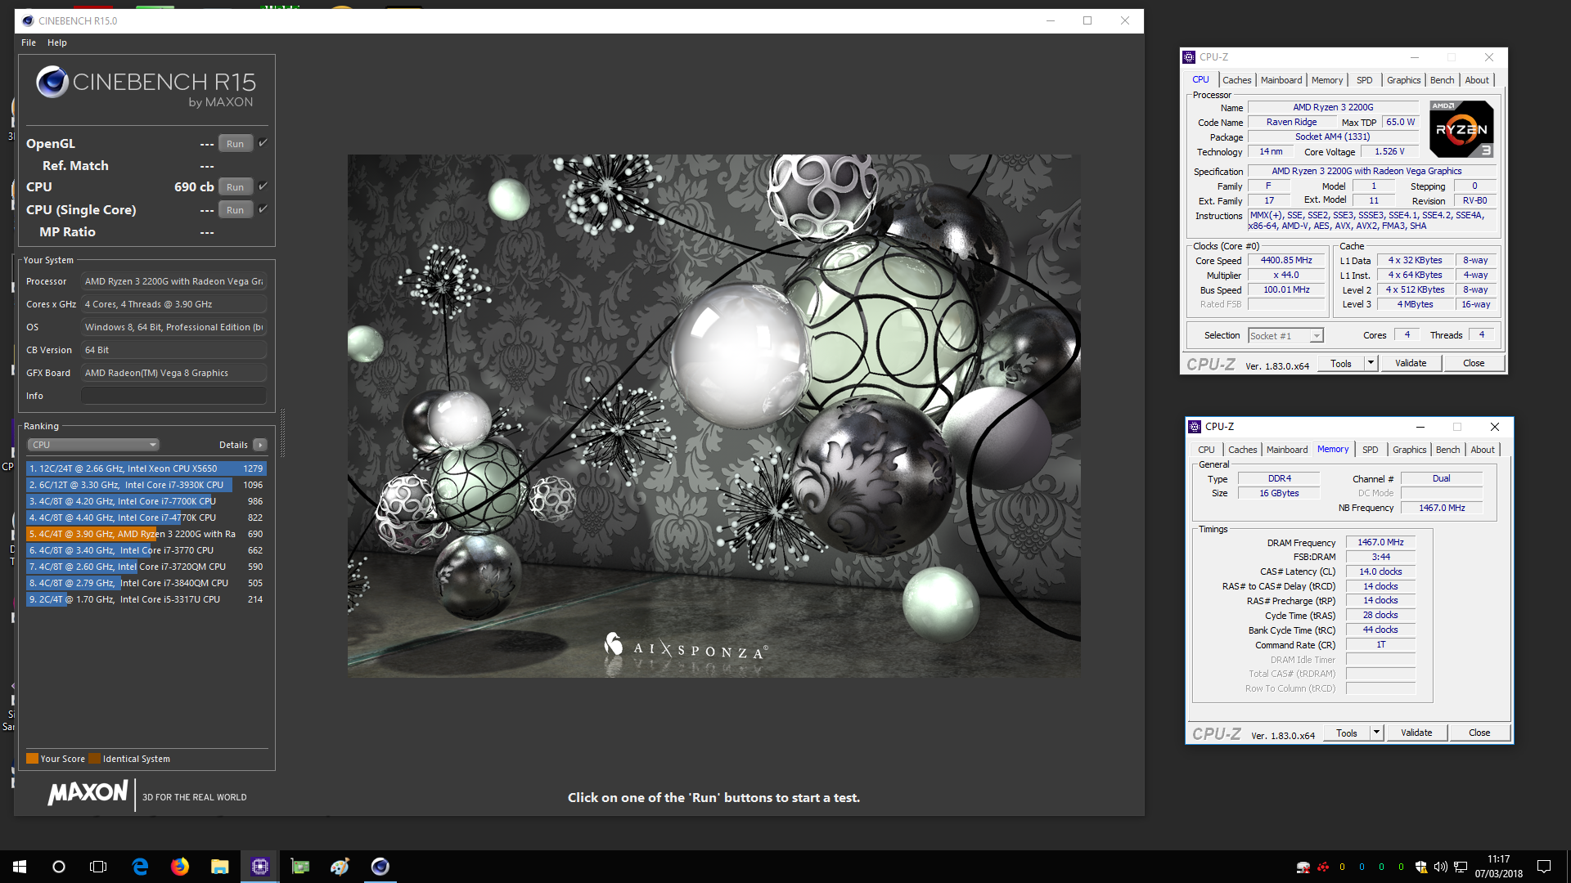
Task: Run the CPU benchmark
Action: click(236, 187)
